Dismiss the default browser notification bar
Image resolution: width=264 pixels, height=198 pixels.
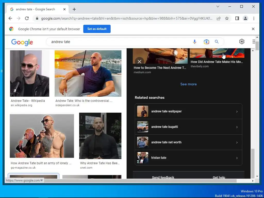[253, 29]
